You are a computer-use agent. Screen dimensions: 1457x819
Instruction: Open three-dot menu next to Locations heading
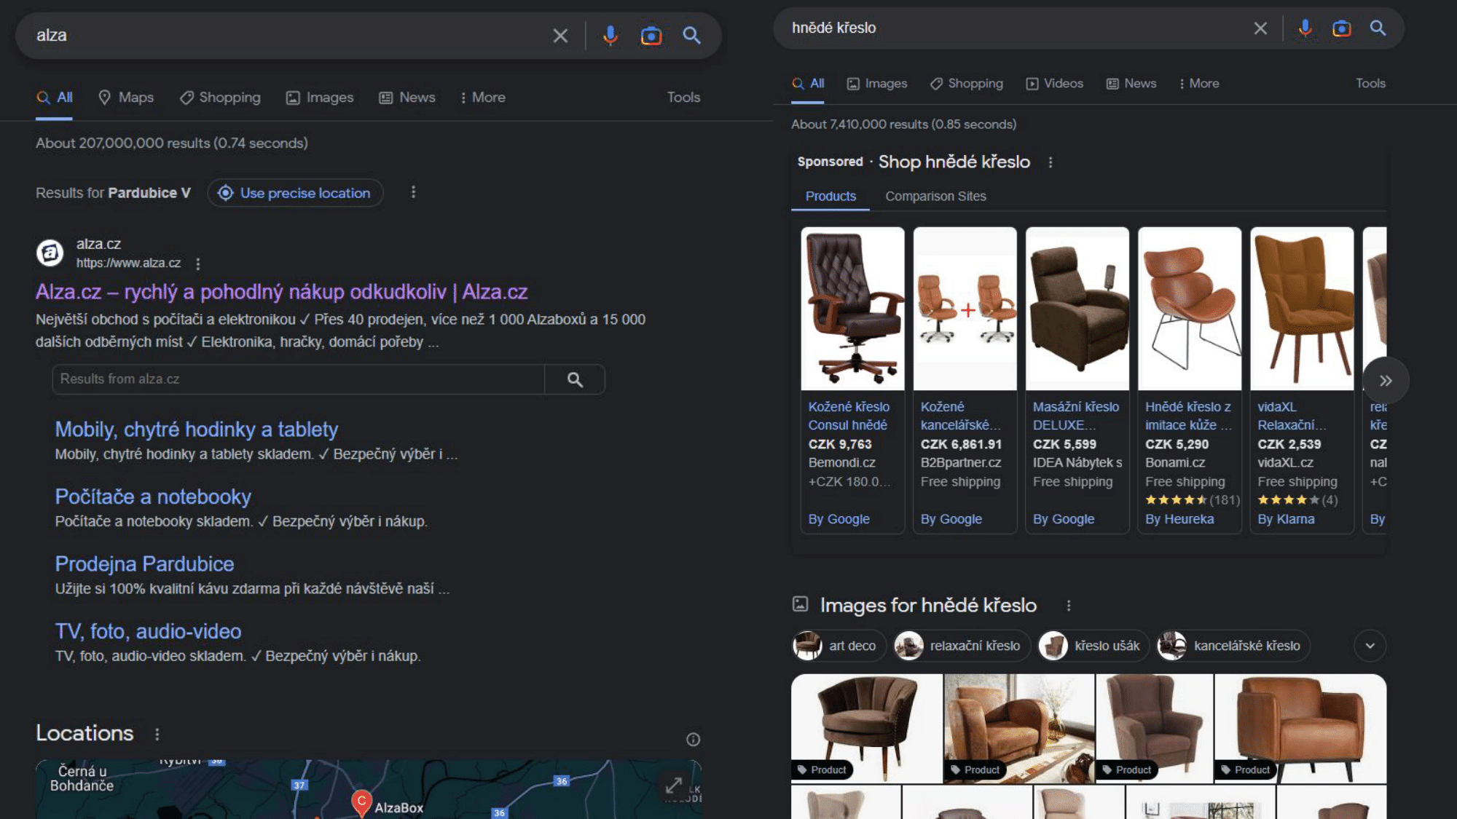click(x=157, y=734)
